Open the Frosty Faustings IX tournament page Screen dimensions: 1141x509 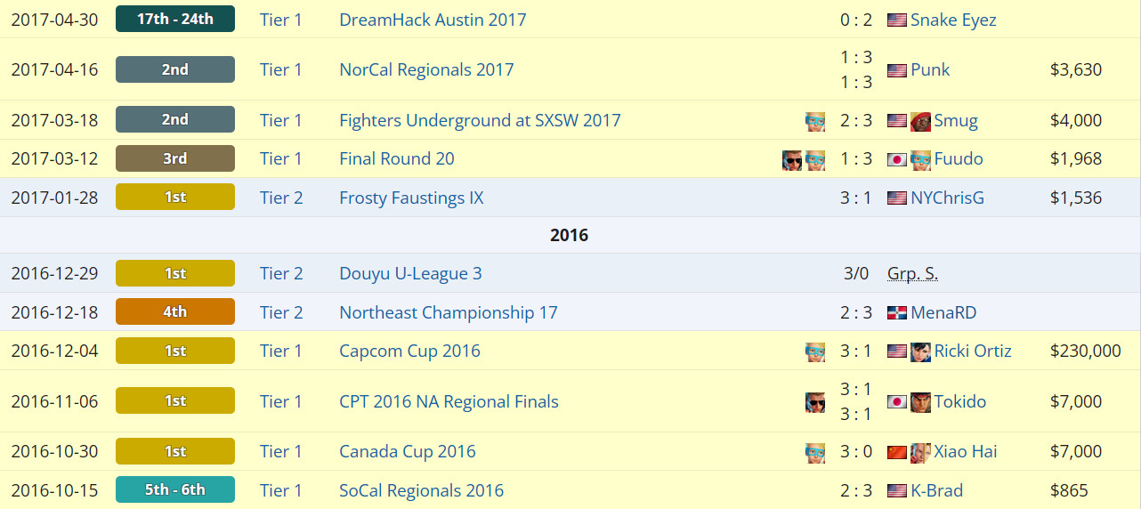411,198
